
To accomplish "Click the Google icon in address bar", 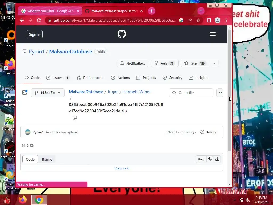I will click(181, 20).
